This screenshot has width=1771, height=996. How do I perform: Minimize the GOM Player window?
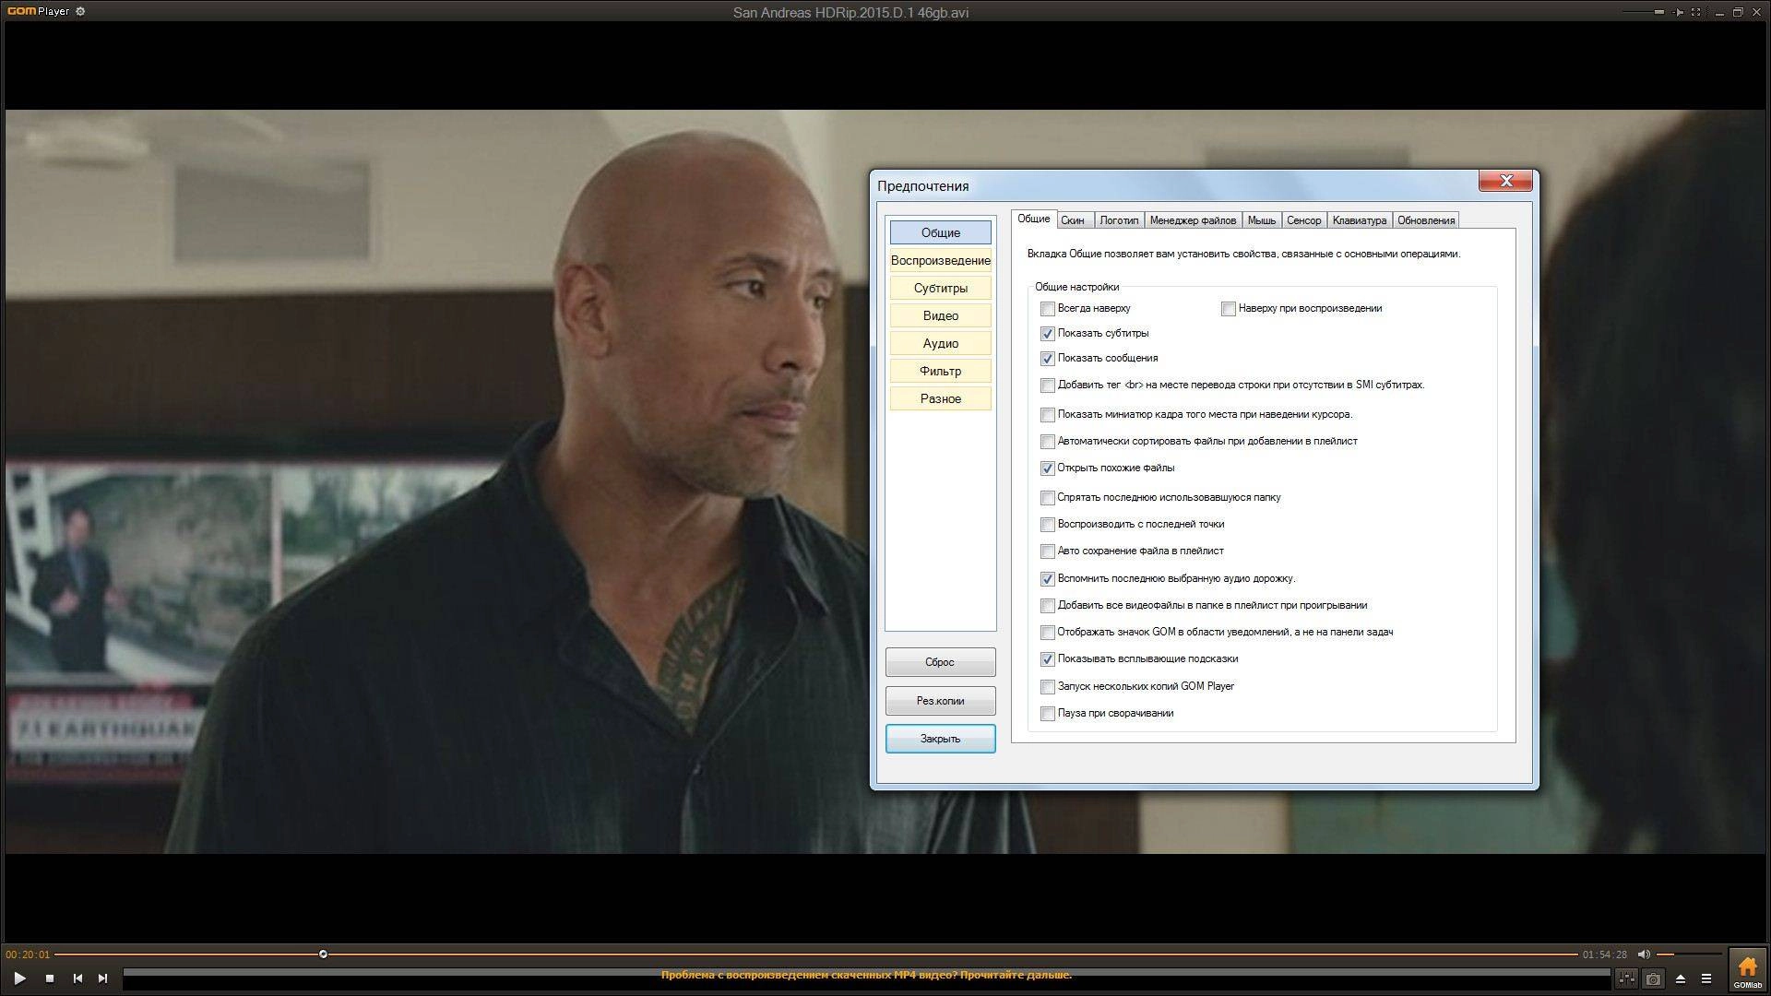[x=1718, y=12]
